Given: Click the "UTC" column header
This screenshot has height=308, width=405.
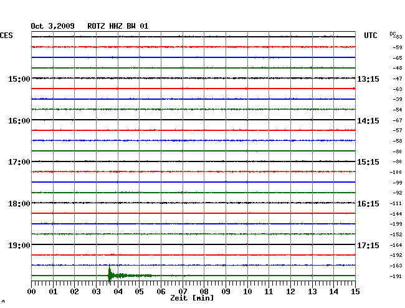Looking at the screenshot, I should pyautogui.click(x=371, y=36).
